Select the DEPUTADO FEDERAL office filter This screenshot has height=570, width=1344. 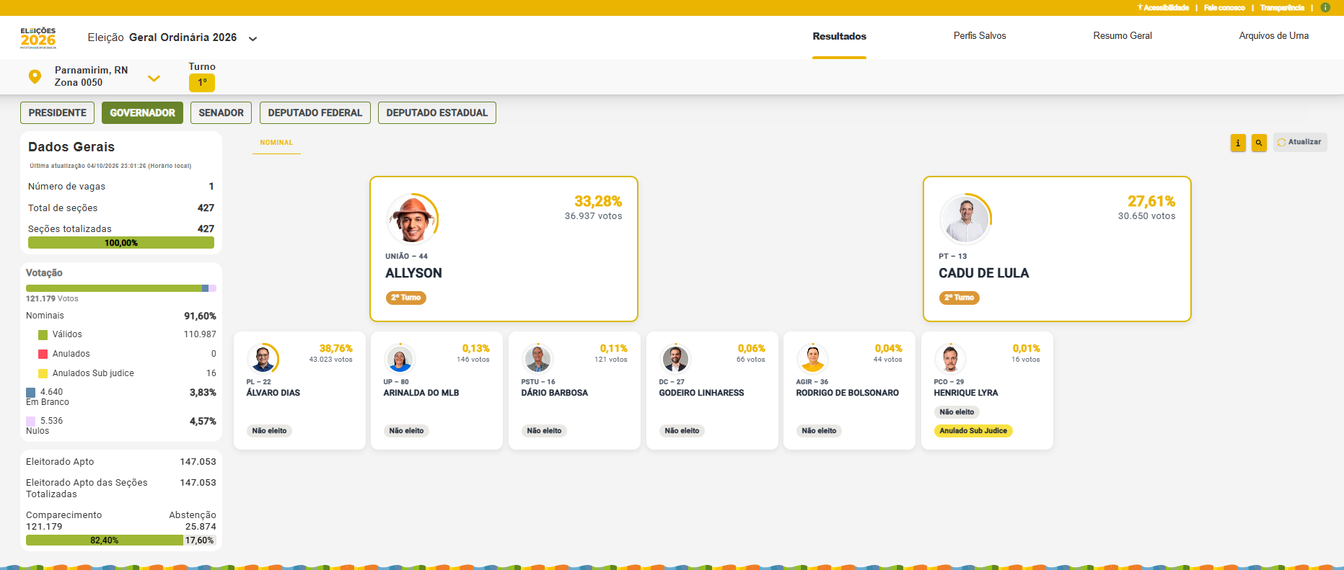coord(315,112)
